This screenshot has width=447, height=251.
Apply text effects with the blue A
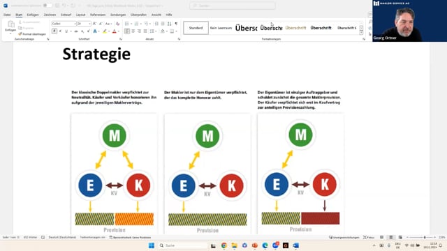95,31
